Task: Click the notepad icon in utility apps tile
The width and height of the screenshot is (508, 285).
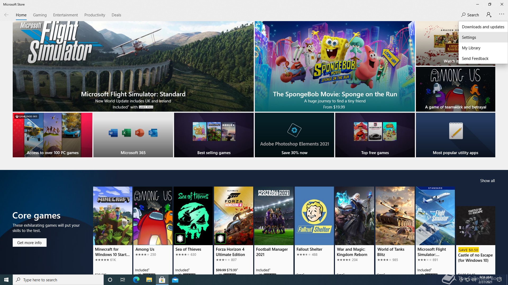Action: pyautogui.click(x=456, y=131)
